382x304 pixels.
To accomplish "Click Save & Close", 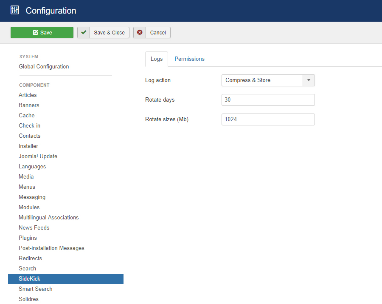I will click(x=103, y=32).
